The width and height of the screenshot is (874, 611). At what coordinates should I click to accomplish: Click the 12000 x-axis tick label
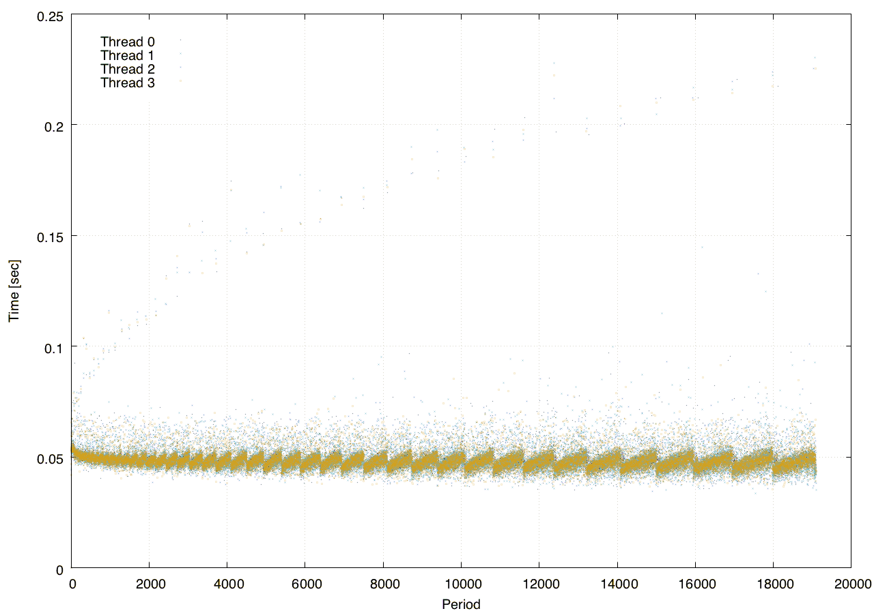click(x=539, y=584)
